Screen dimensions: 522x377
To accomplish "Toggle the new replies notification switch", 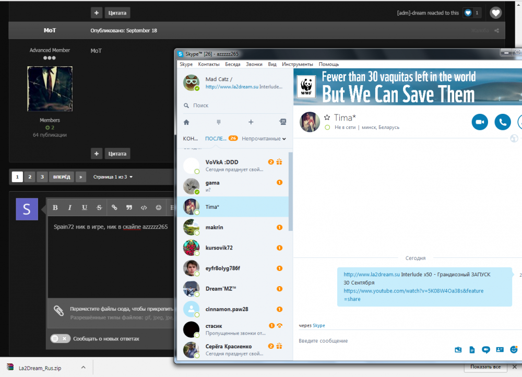I will pos(60,338).
